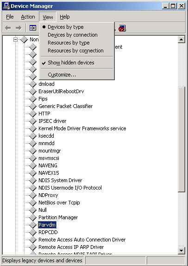
Task: Click the diamond icon beside RDPCDD
Action: 33,232
